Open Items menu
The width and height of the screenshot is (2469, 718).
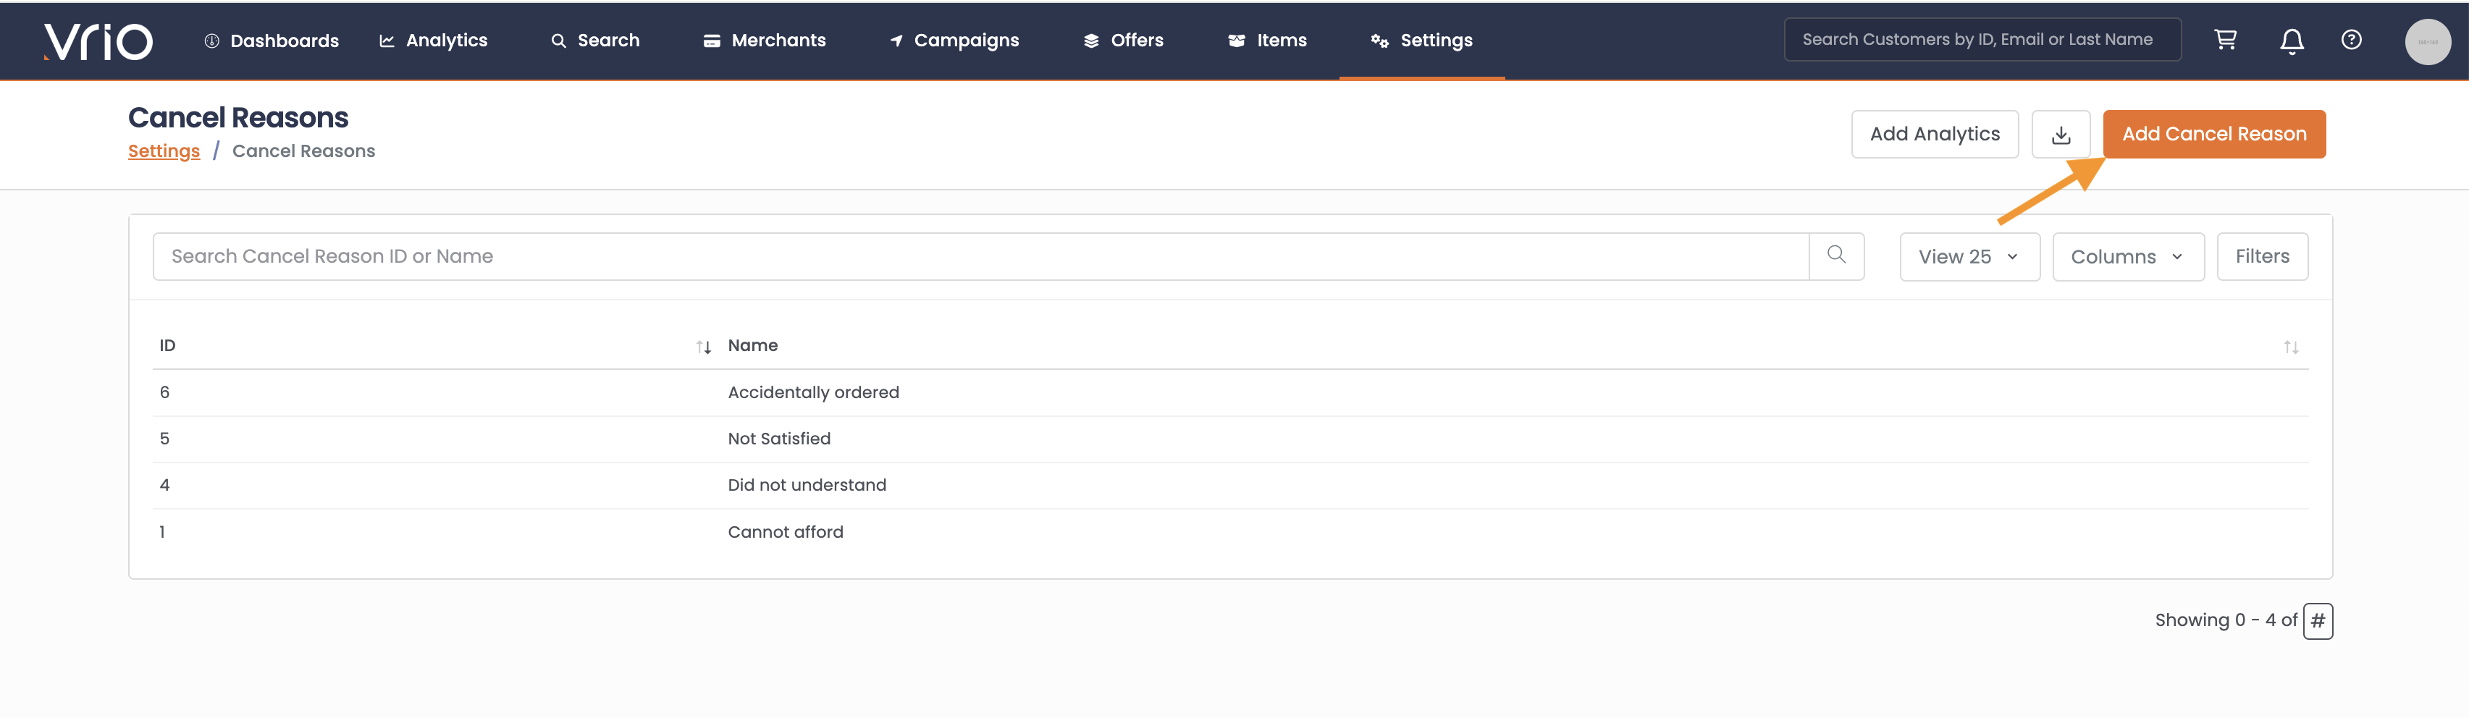(x=1267, y=41)
